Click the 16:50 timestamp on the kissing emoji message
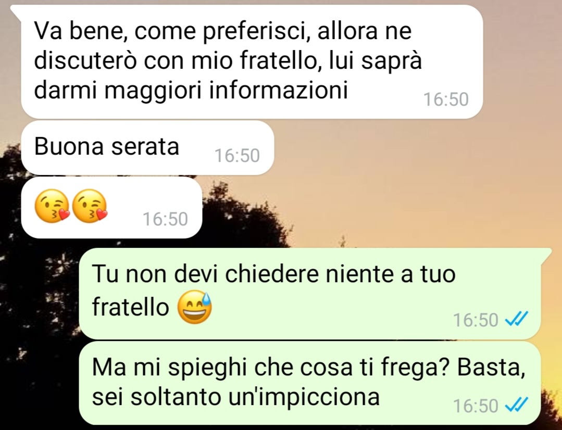 (x=165, y=219)
